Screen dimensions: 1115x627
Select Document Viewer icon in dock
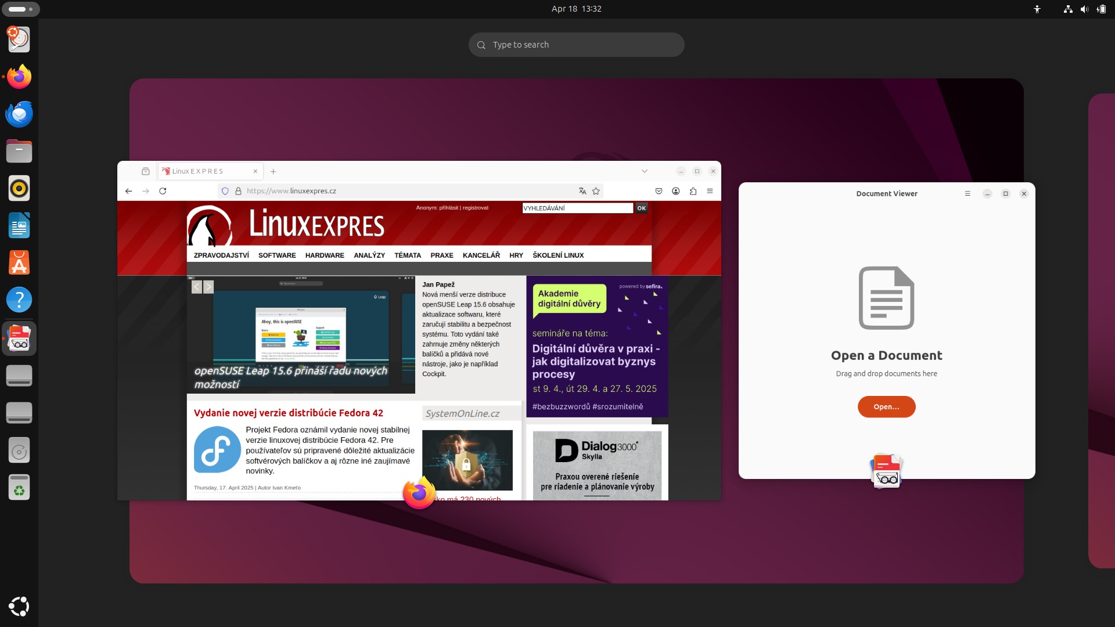pos(19,338)
